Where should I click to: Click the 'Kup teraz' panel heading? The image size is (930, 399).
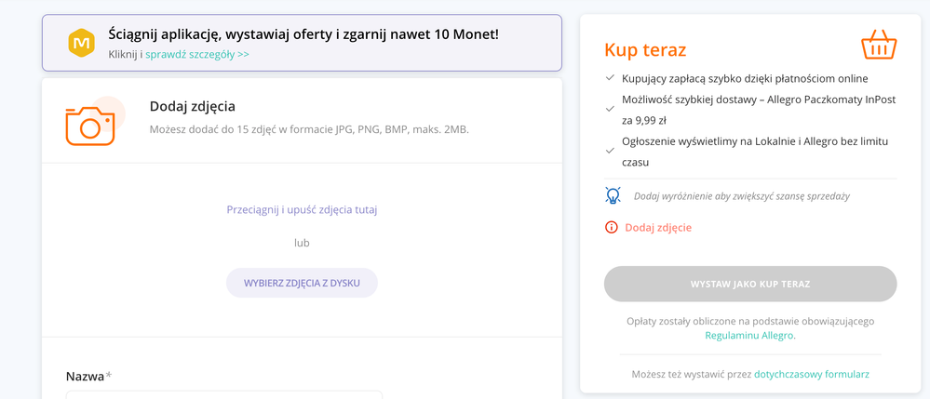coord(645,50)
